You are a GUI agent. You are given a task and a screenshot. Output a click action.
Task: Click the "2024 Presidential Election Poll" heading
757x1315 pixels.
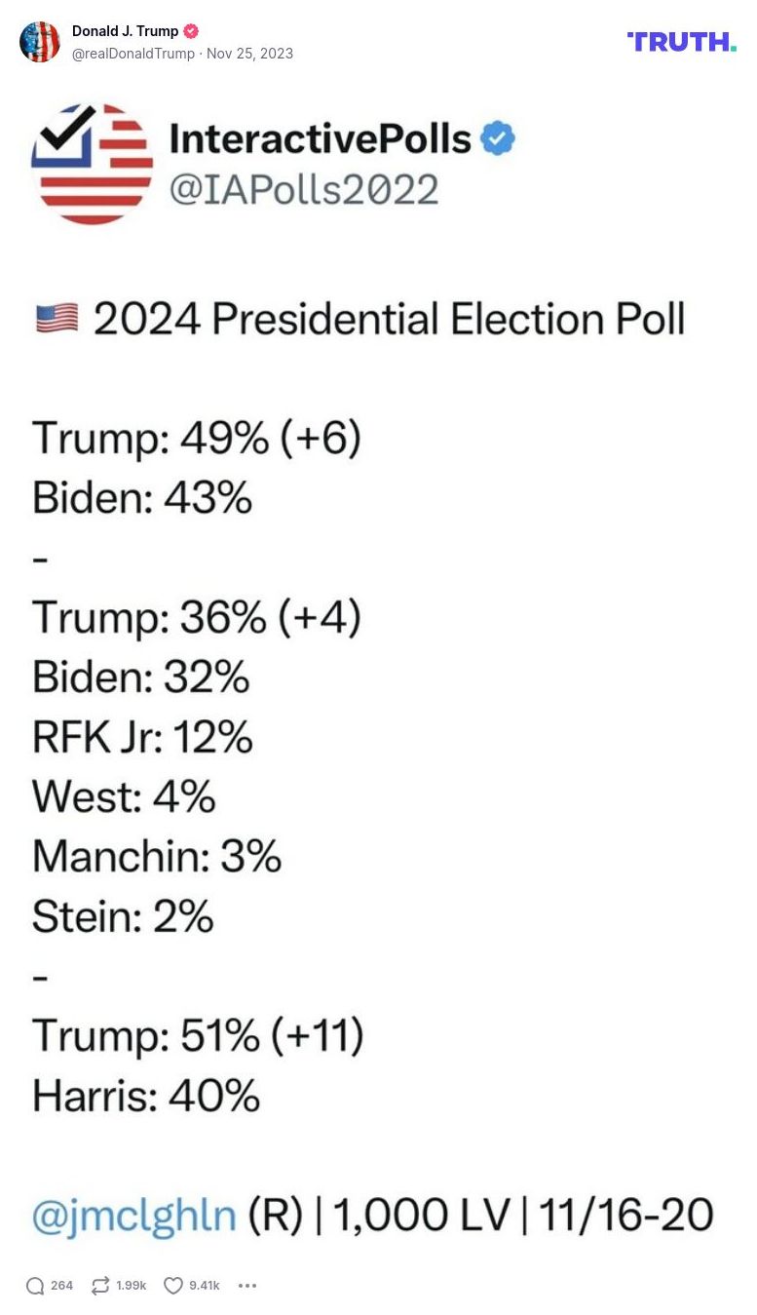[x=389, y=319]
